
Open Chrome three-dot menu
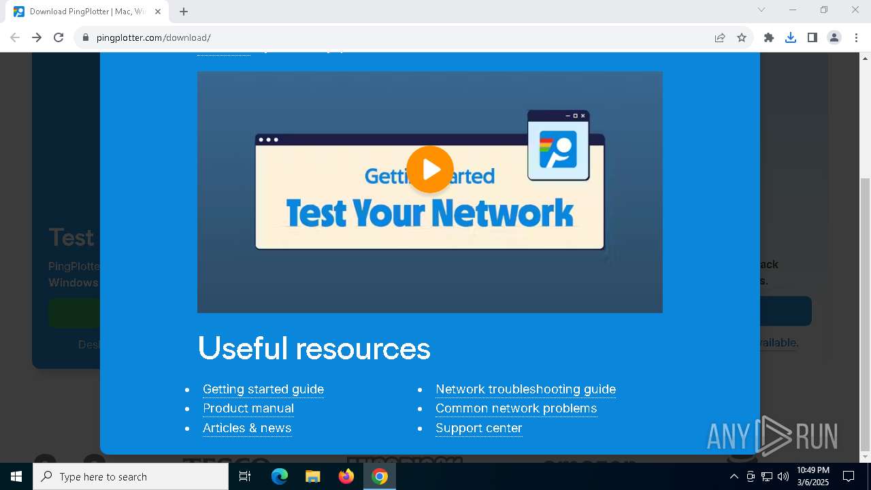coord(856,37)
